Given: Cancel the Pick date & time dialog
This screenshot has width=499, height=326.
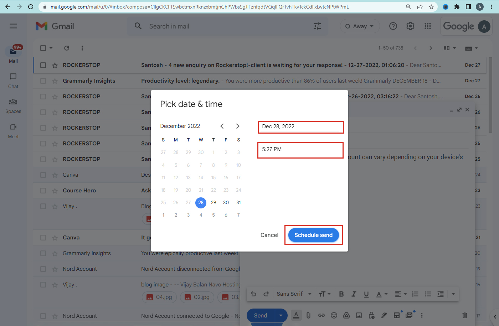Looking at the screenshot, I should (x=269, y=235).
